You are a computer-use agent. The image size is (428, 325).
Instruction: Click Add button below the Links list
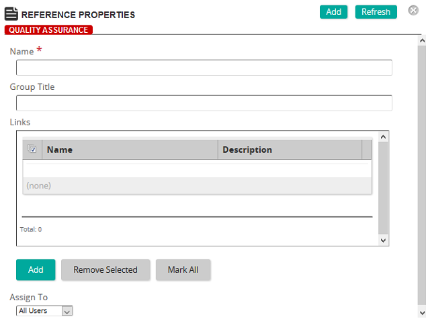click(x=36, y=270)
